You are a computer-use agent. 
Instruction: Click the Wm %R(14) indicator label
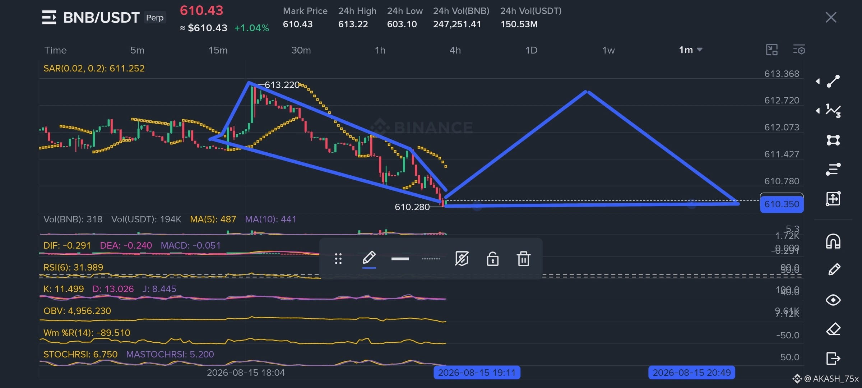click(x=87, y=333)
